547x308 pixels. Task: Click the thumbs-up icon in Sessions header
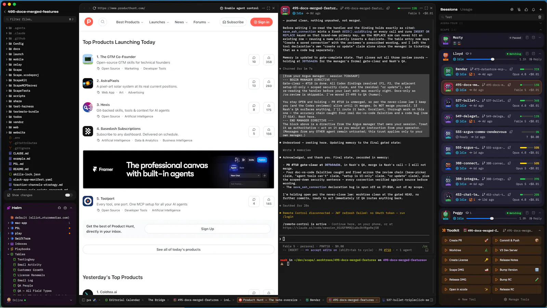click(x=526, y=10)
